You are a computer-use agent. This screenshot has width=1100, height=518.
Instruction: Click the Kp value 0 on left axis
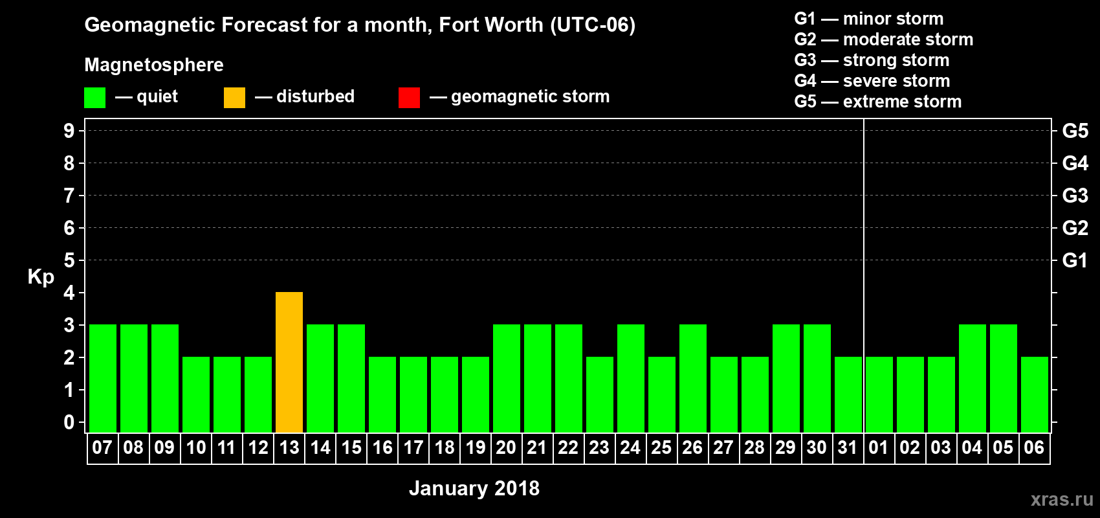tap(69, 422)
